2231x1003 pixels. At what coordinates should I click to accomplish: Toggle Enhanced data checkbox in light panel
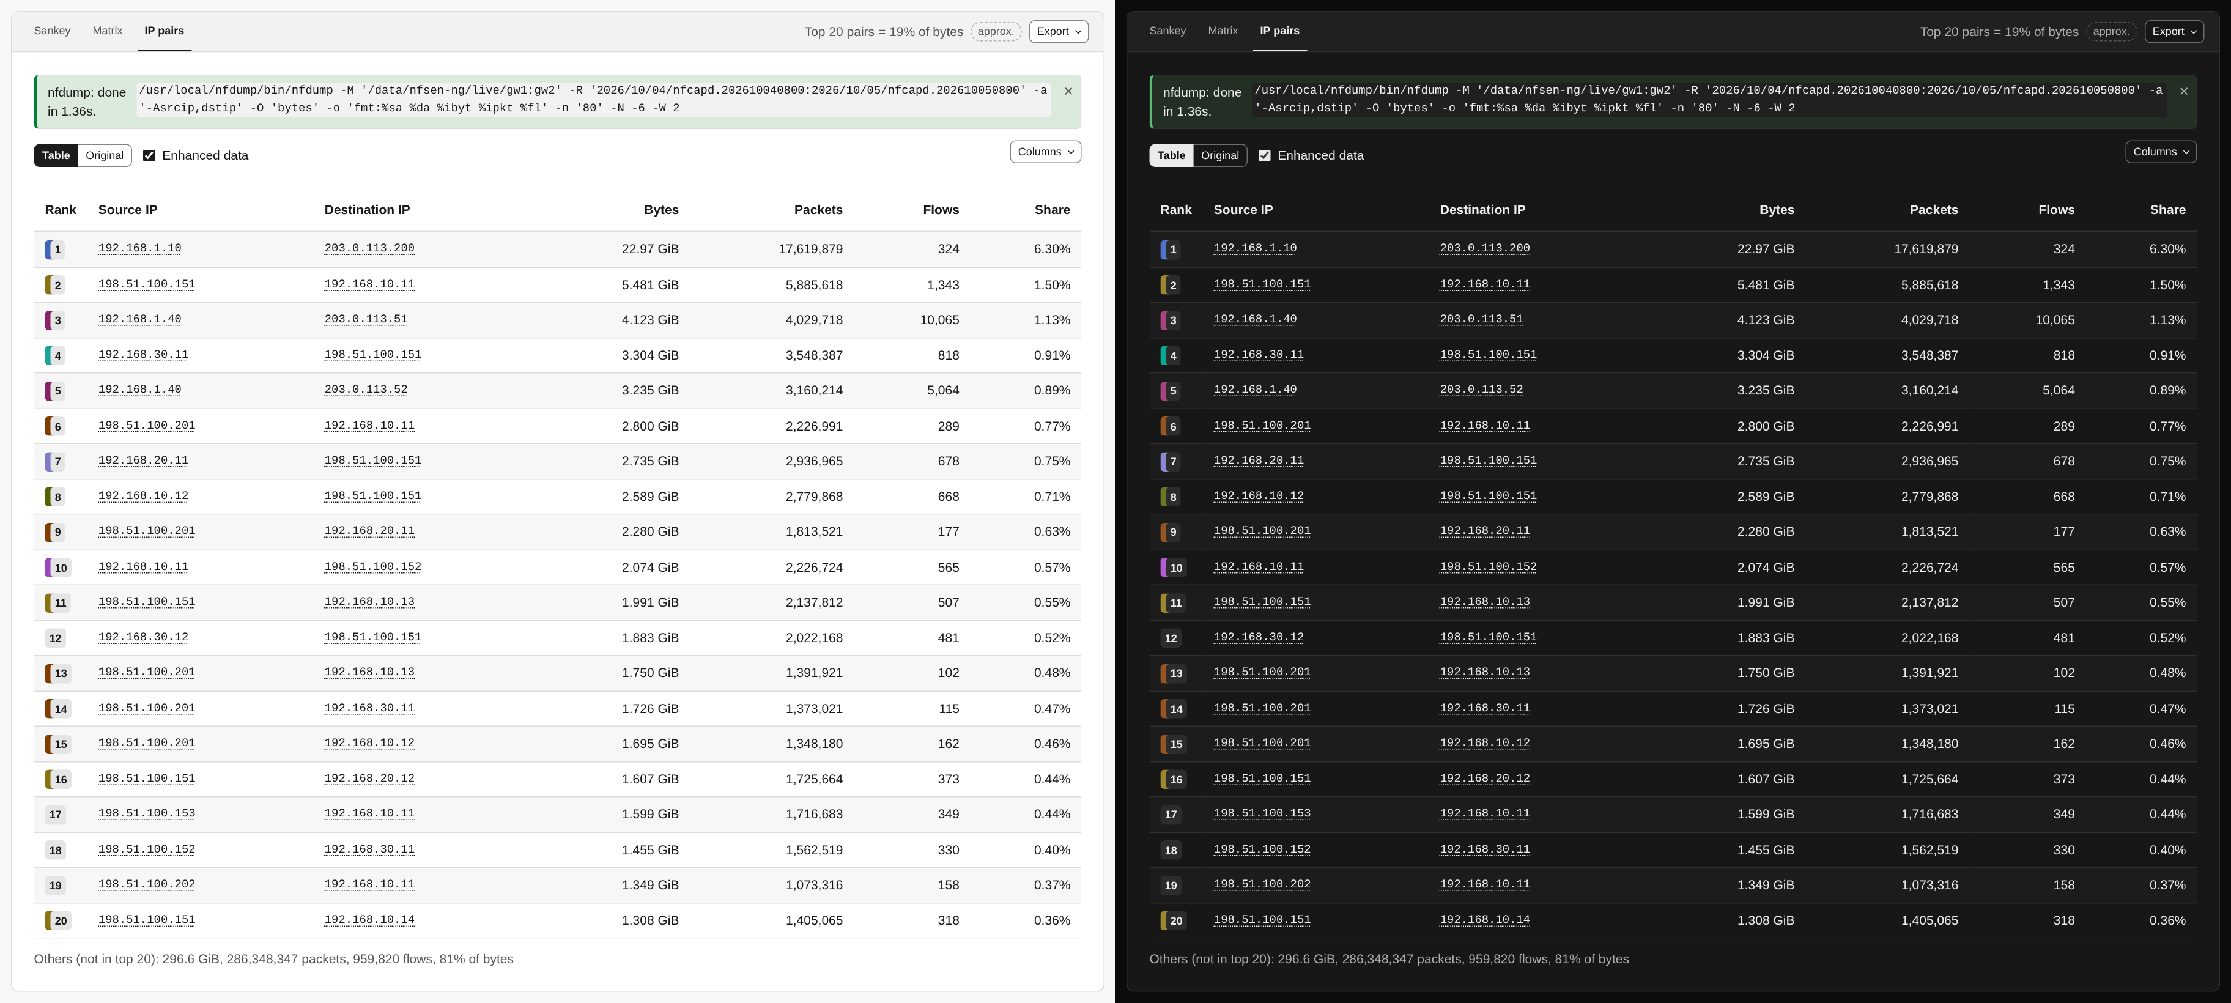pyautogui.click(x=149, y=156)
